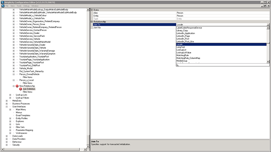The width and height of the screenshot is (271, 152).
Task: Open the File menu
Action: [7, 6]
